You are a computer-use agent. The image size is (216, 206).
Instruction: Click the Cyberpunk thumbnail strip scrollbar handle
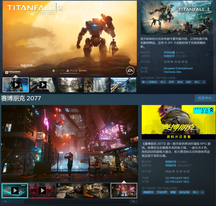point(17,202)
